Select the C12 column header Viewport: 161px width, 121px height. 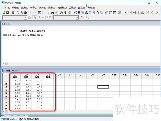(136, 75)
